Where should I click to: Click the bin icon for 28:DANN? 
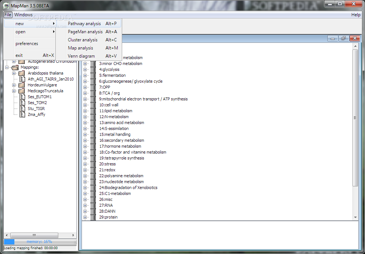[93, 212]
